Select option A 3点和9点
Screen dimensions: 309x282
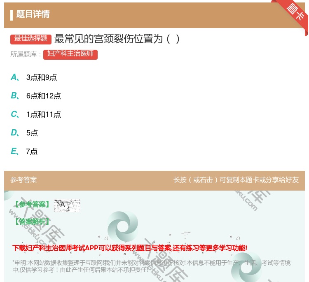(34, 77)
